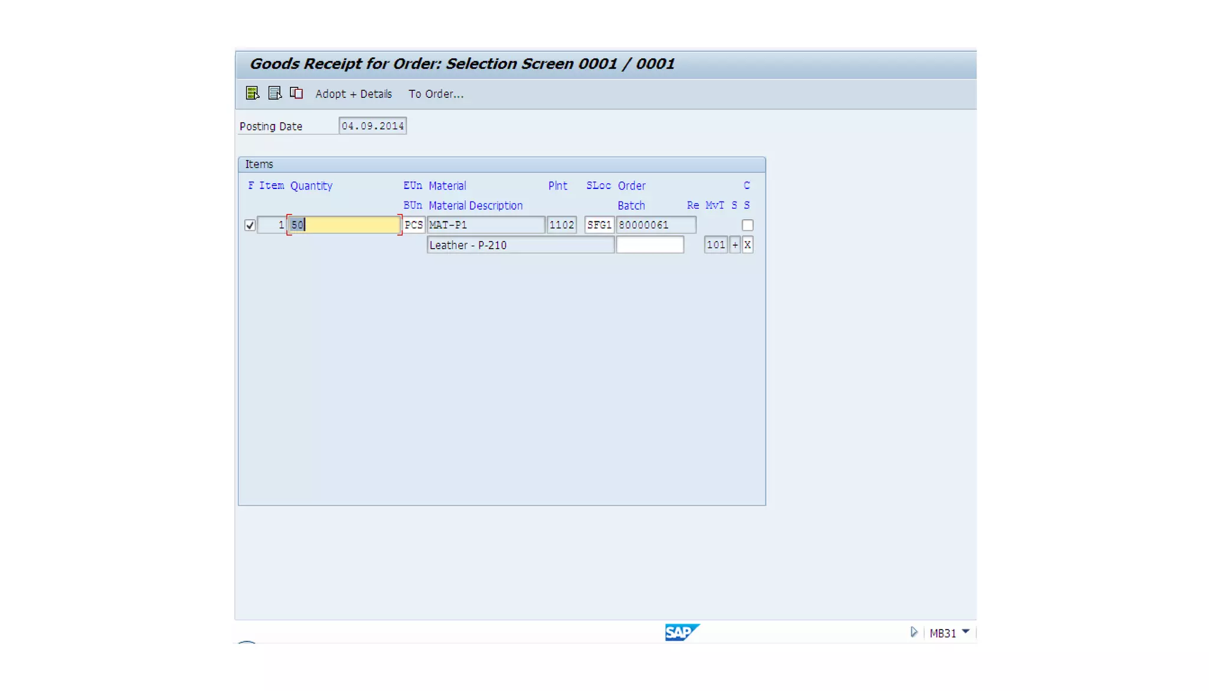This screenshot has height=691, width=1209.
Task: Click the copy documents toolbar icon
Action: coord(296,93)
